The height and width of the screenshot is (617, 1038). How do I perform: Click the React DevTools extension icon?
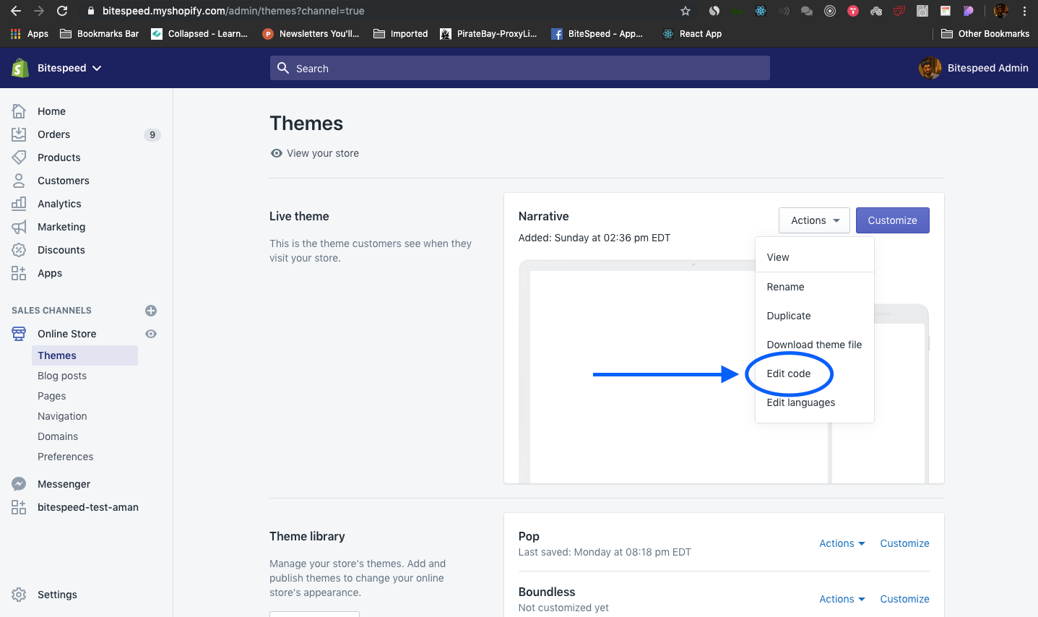pos(761,11)
